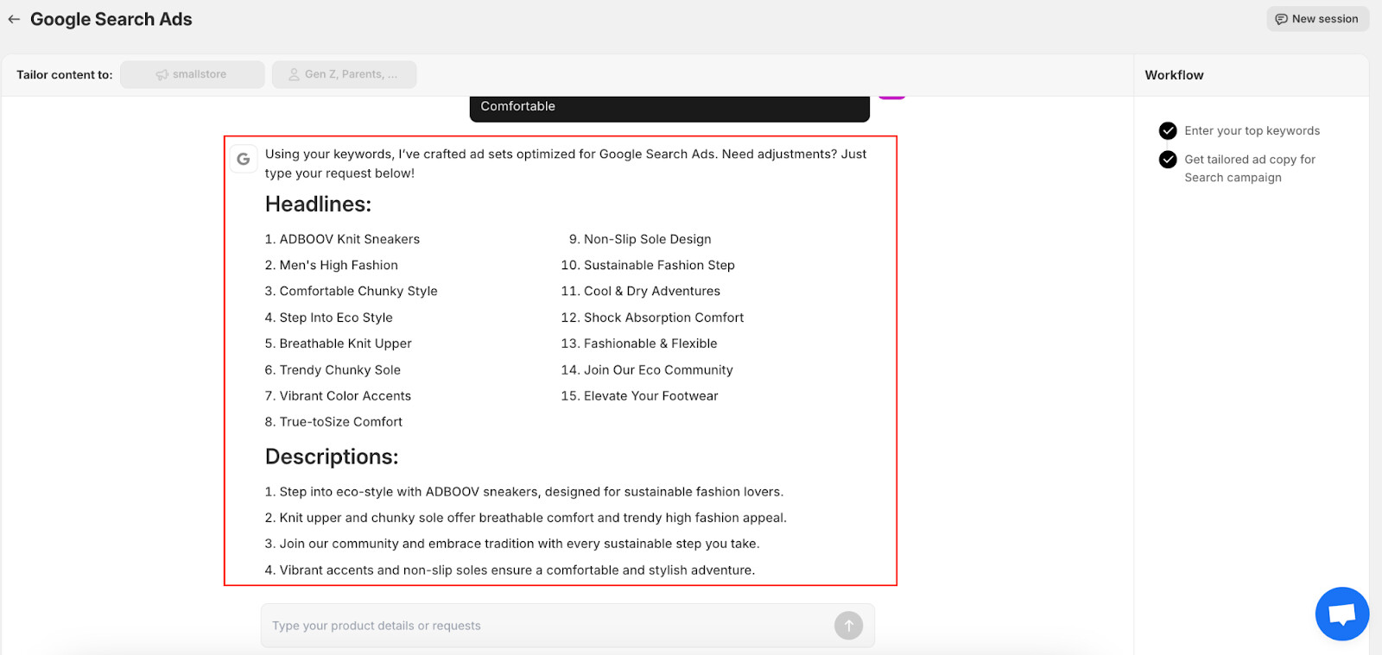1382x655 pixels.
Task: Click description starting Knit upper and chunky
Action: [x=533, y=518]
